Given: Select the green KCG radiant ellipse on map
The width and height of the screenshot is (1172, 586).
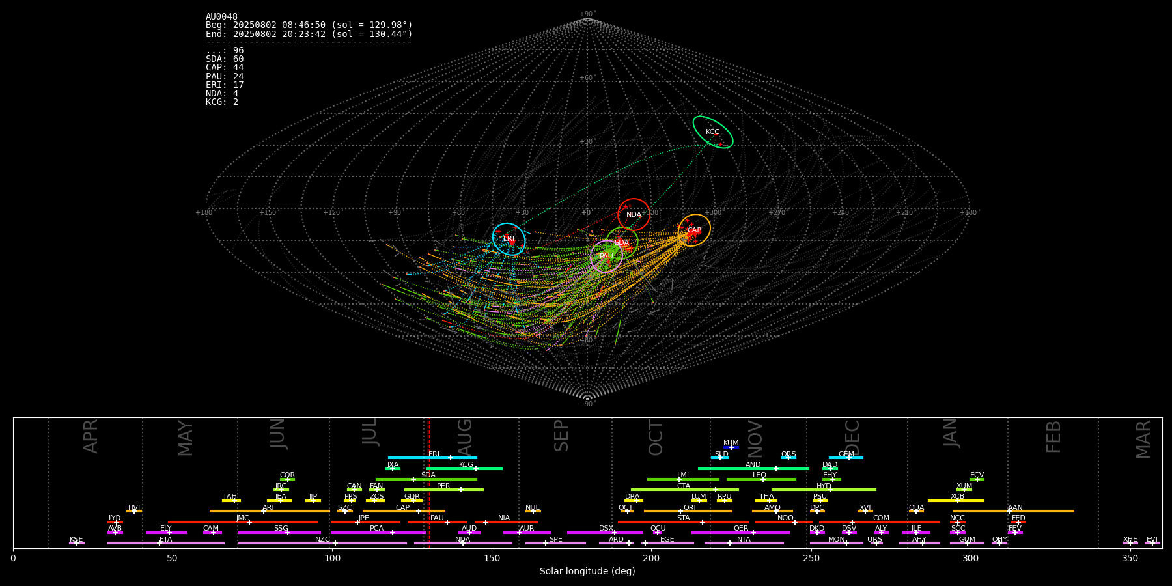Looking at the screenshot, I should 713,132.
